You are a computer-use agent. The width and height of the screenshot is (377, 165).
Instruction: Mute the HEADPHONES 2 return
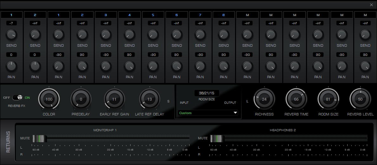click(203, 138)
